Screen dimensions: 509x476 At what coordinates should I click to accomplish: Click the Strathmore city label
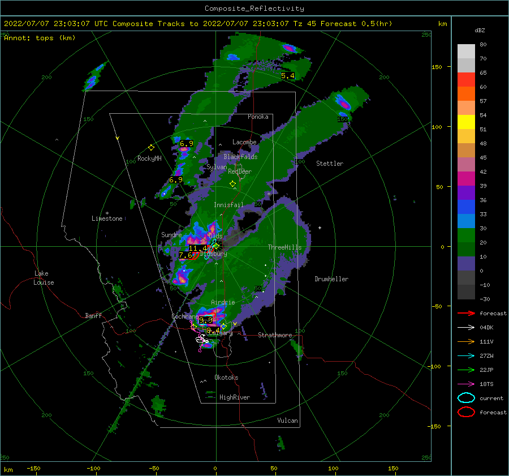pyautogui.click(x=275, y=335)
